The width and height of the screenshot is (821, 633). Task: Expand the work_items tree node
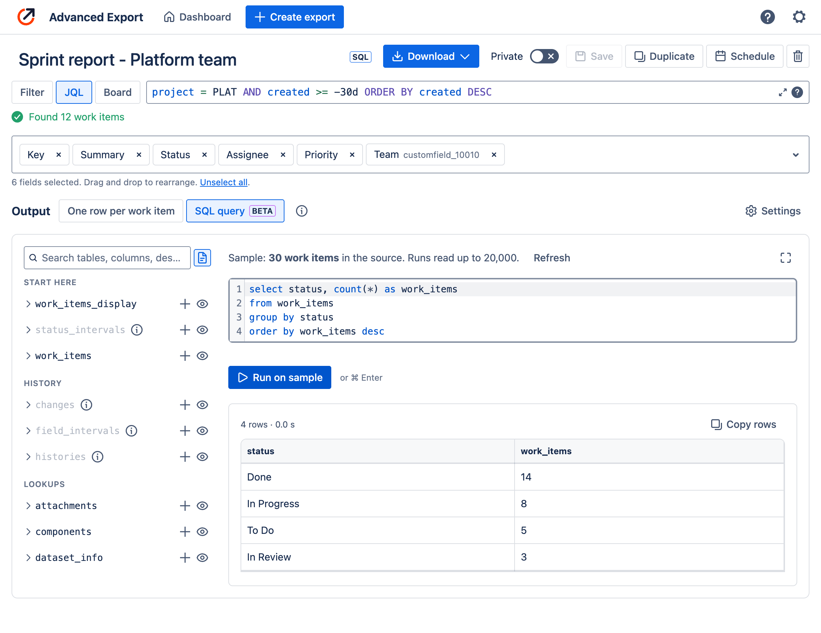tap(28, 356)
